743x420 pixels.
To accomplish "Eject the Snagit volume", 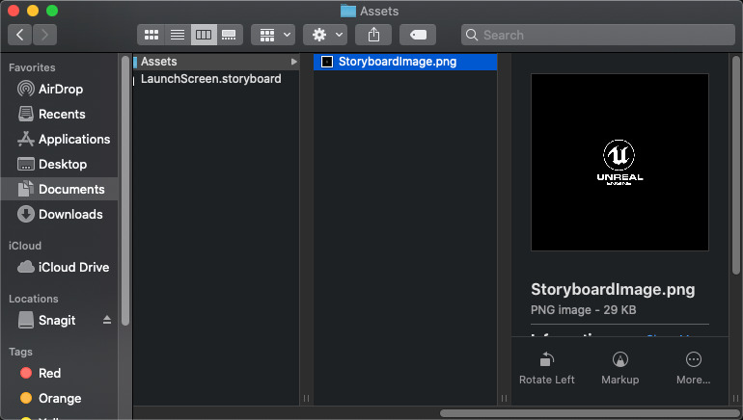I will click(107, 320).
